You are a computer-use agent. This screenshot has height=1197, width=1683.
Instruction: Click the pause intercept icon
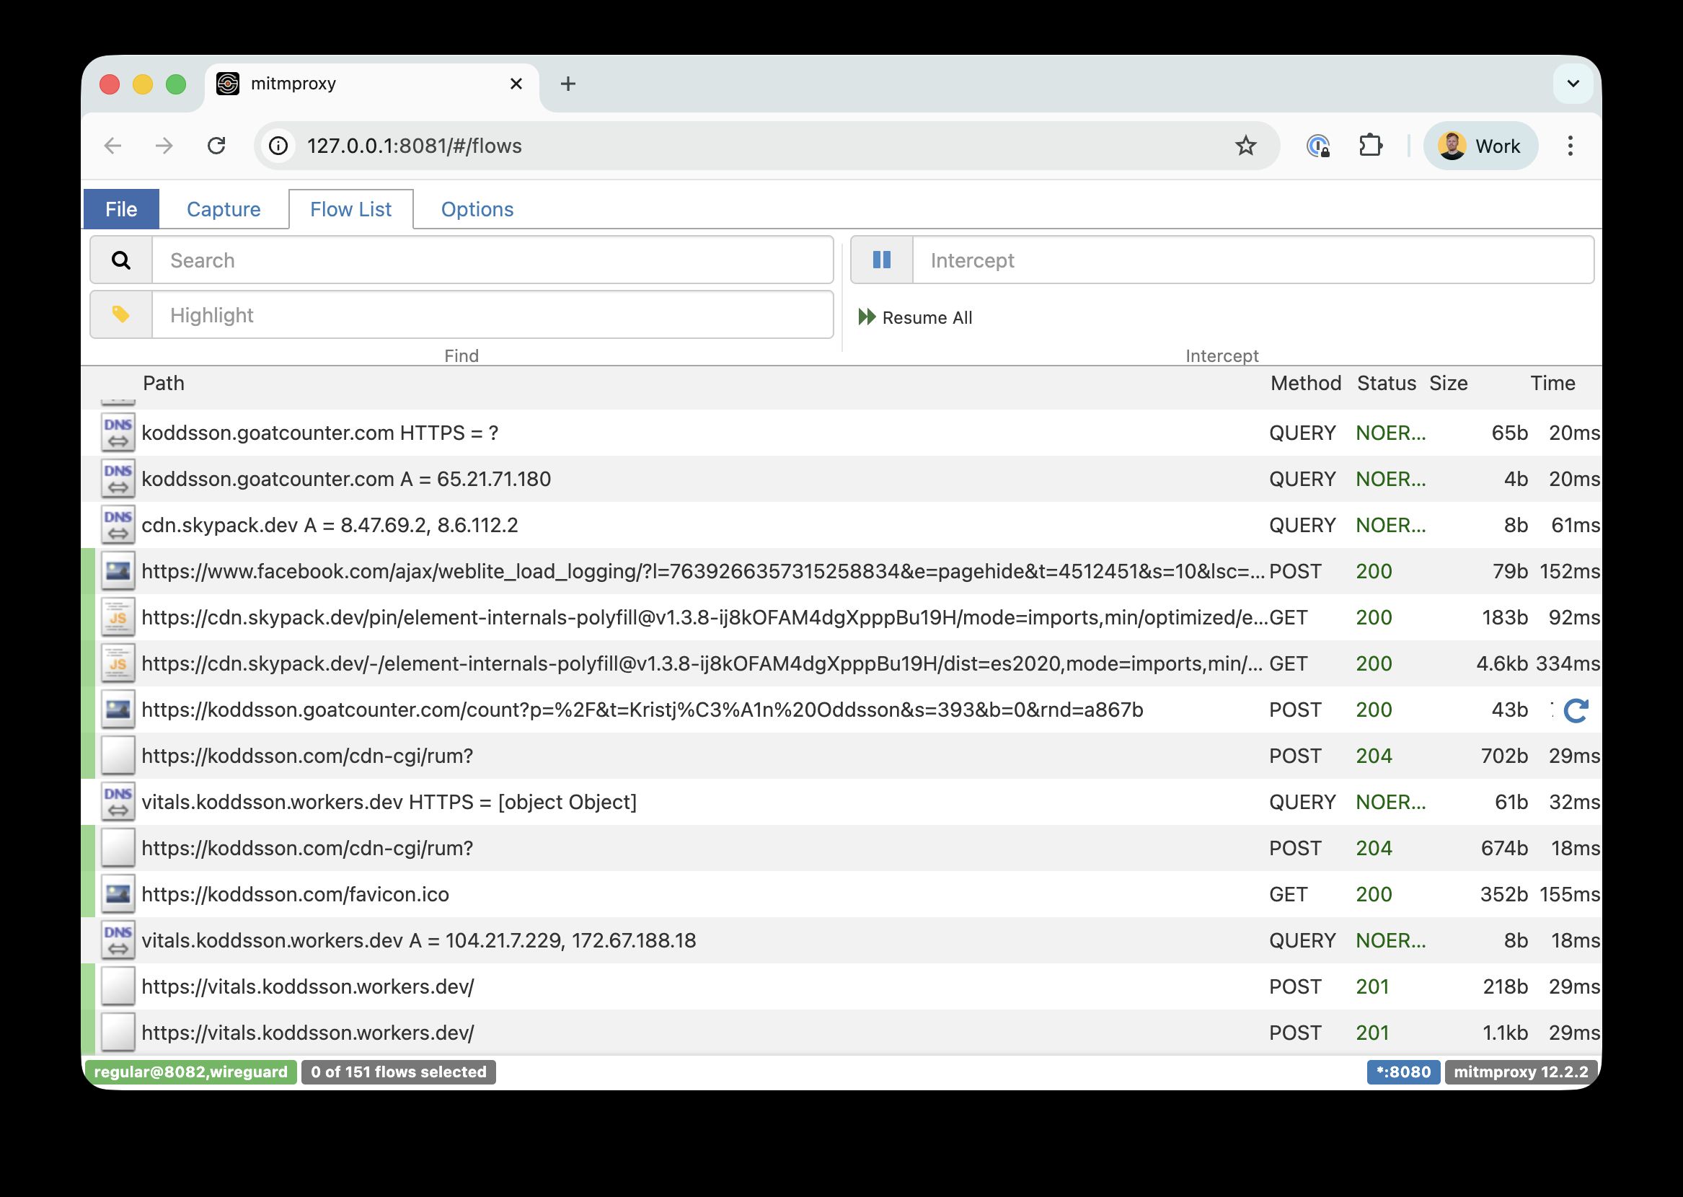881,260
